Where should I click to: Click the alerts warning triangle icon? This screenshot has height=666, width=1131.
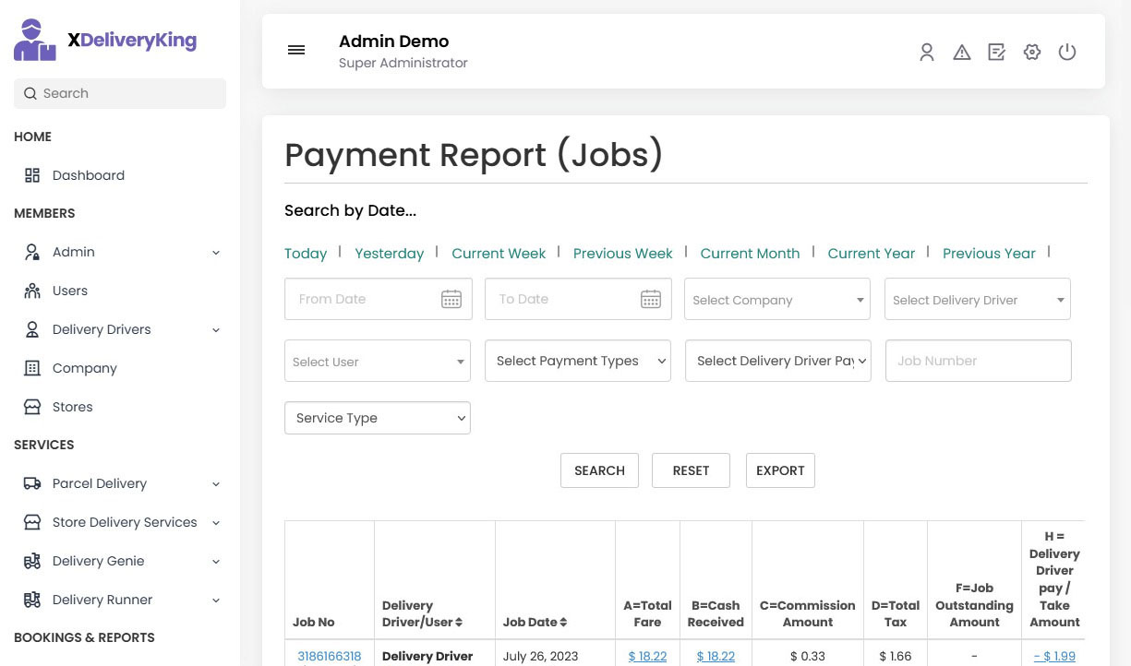(962, 52)
